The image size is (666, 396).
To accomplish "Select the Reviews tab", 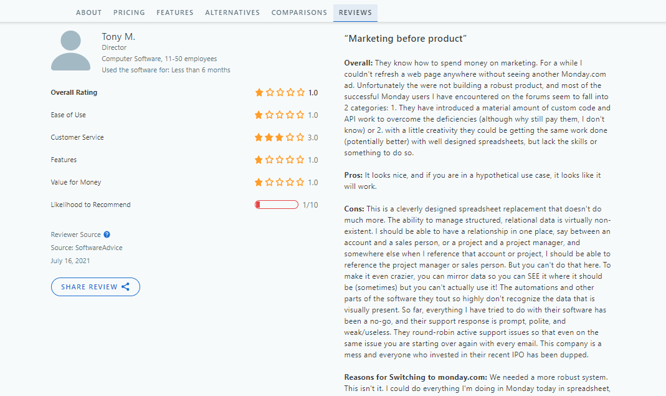I will (x=355, y=12).
